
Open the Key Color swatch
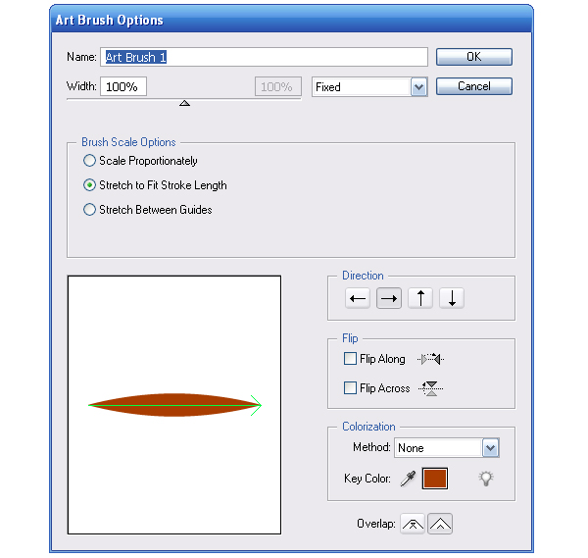click(x=435, y=479)
